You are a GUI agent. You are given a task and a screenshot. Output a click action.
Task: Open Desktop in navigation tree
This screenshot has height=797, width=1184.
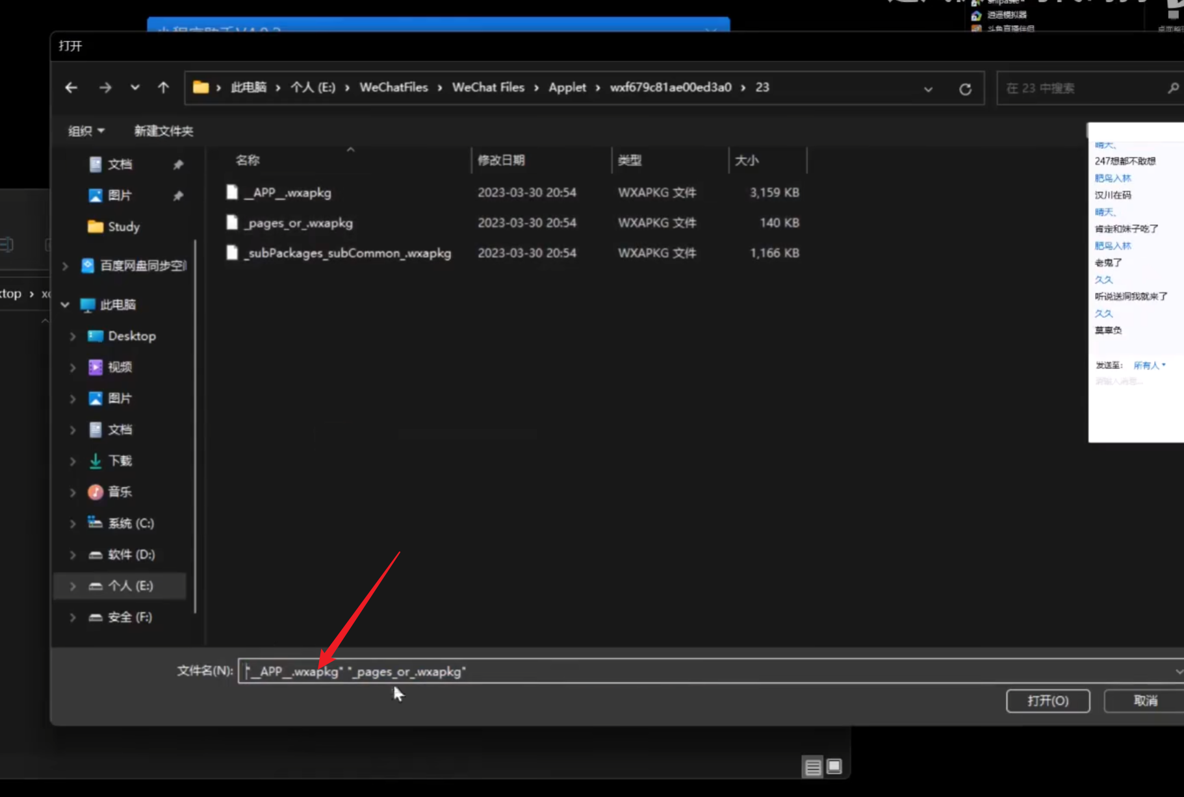point(132,336)
